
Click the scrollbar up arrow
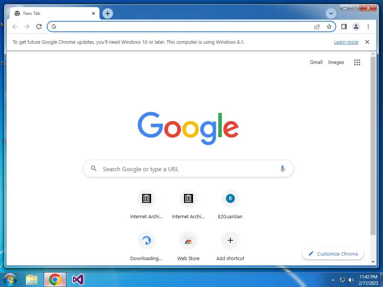pyautogui.click(x=373, y=54)
